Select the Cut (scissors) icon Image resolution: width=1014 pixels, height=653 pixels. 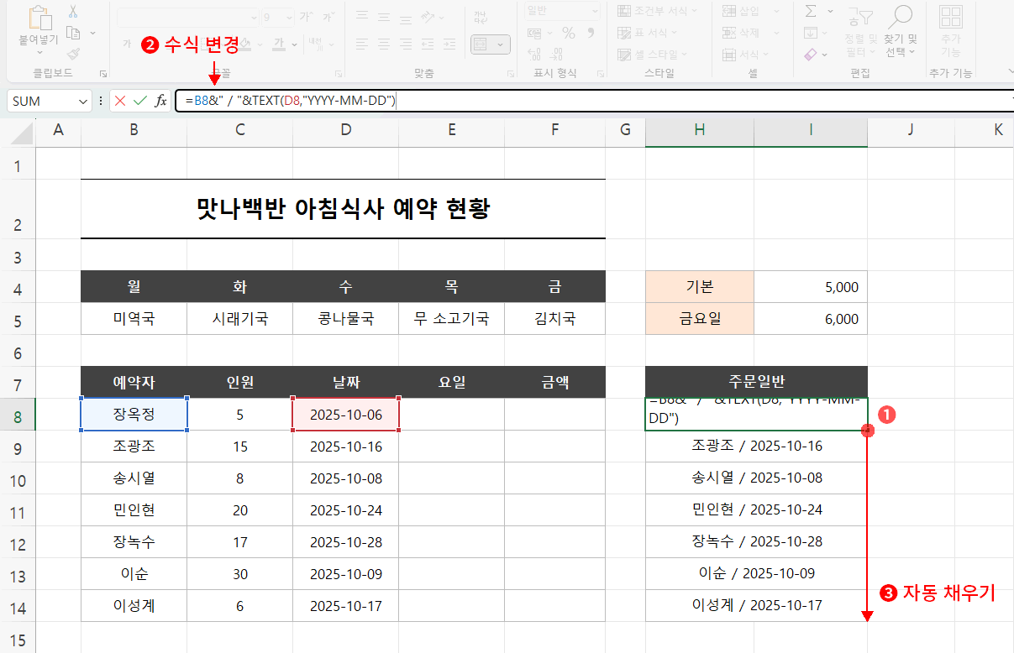73,12
